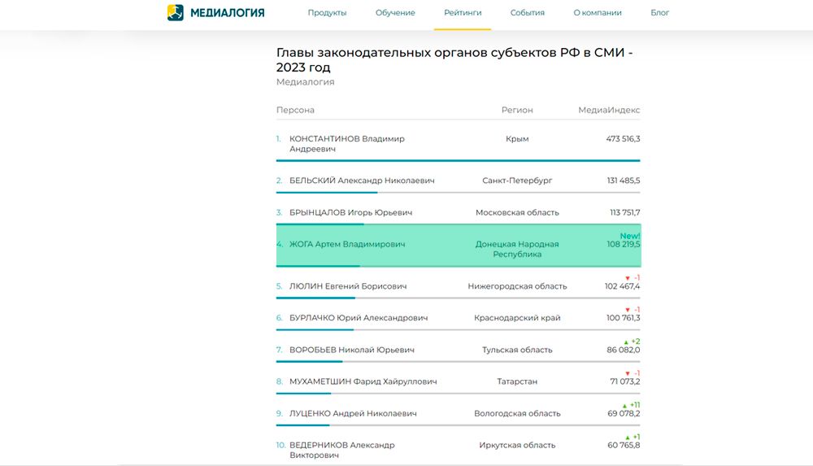Click ЛУЦЕНКО Андрей Николаевич name
The width and height of the screenshot is (813, 466).
click(x=353, y=413)
